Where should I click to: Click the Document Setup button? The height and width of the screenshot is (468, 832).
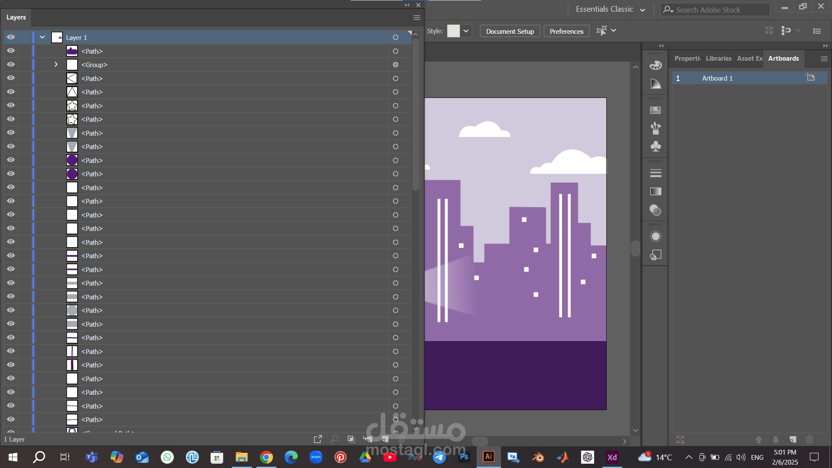pos(510,31)
